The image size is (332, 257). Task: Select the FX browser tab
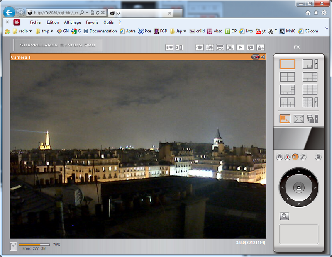click(140, 13)
